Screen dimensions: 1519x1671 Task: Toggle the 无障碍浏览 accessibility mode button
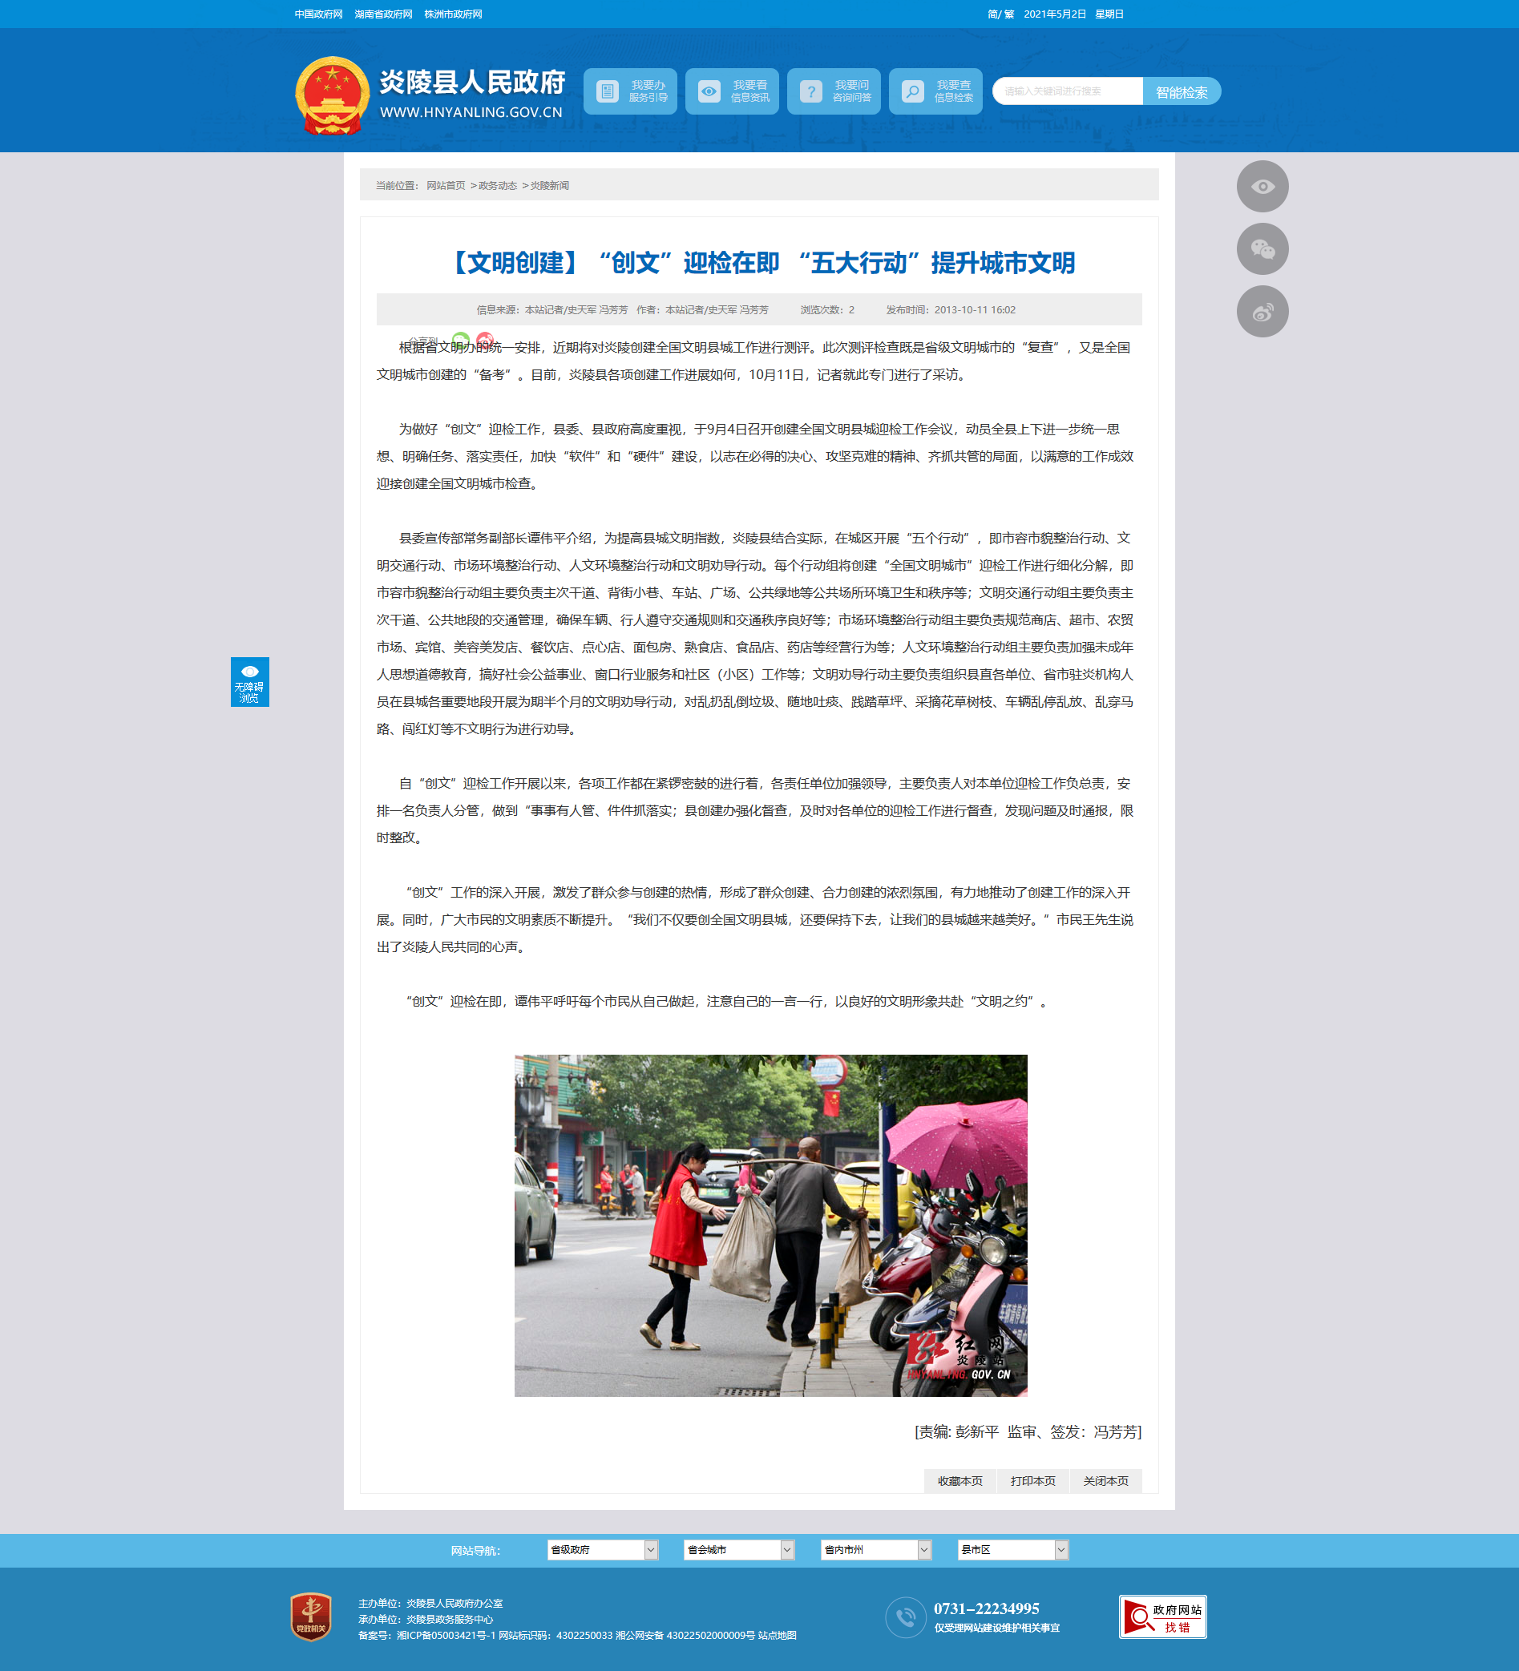[x=249, y=682]
